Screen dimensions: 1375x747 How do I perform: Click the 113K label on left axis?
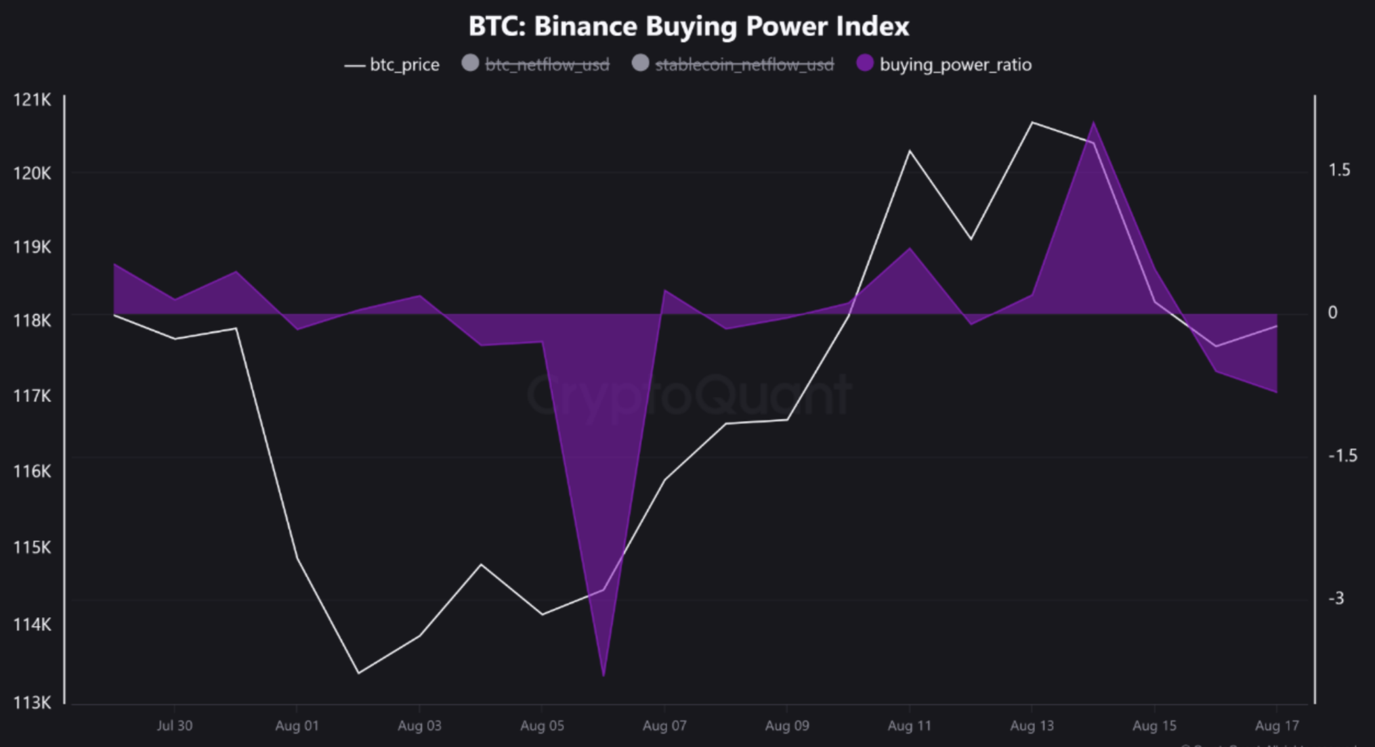click(x=33, y=703)
